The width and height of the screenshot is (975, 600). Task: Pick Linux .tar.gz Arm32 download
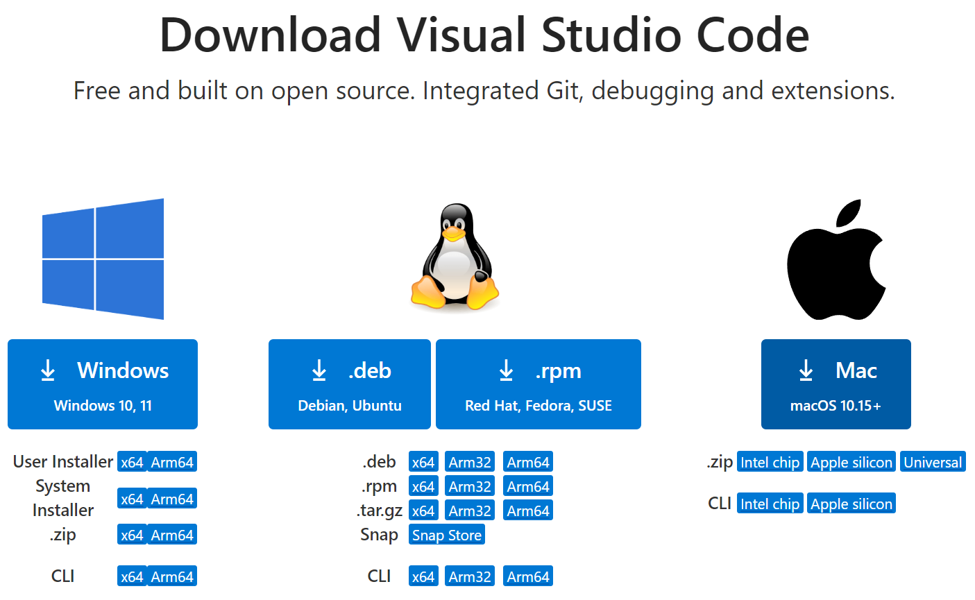[470, 511]
